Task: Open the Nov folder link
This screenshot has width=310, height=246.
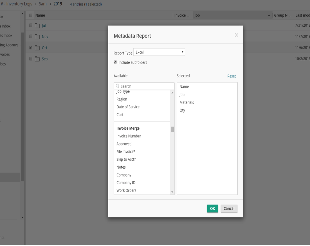Action: point(45,37)
